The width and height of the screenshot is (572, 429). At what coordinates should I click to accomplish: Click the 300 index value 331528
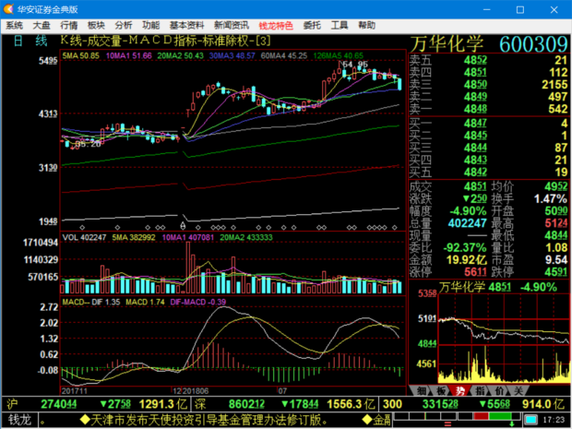440,404
